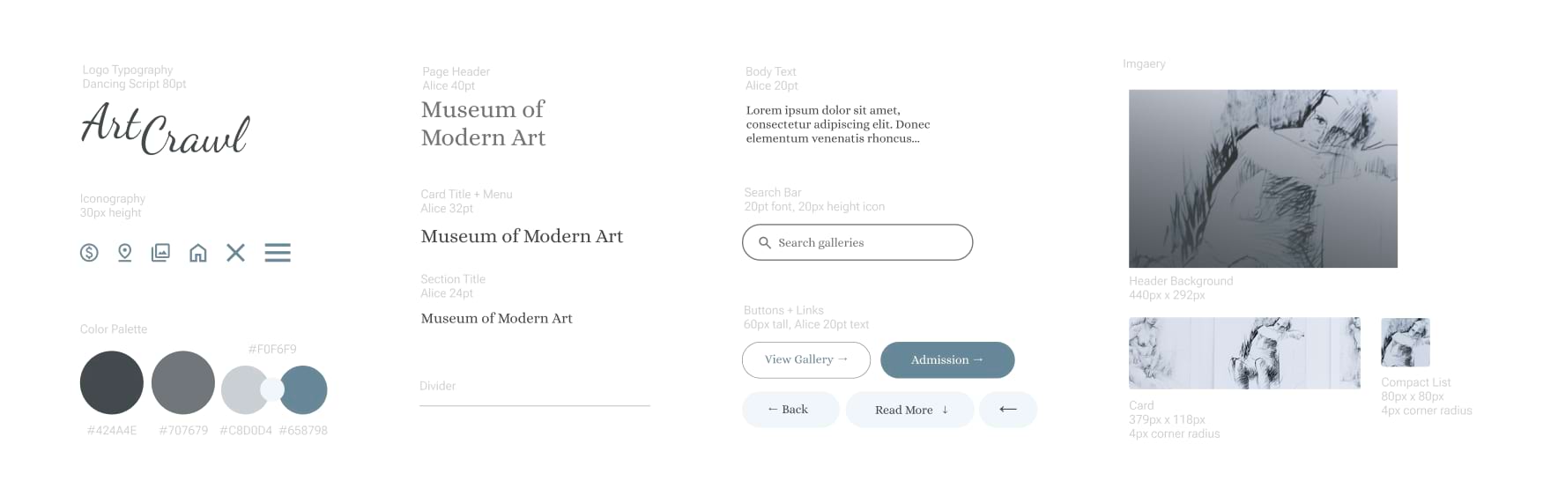Expand the Read More button
Image resolution: width=1558 pixels, height=503 pixels.
[x=909, y=410]
